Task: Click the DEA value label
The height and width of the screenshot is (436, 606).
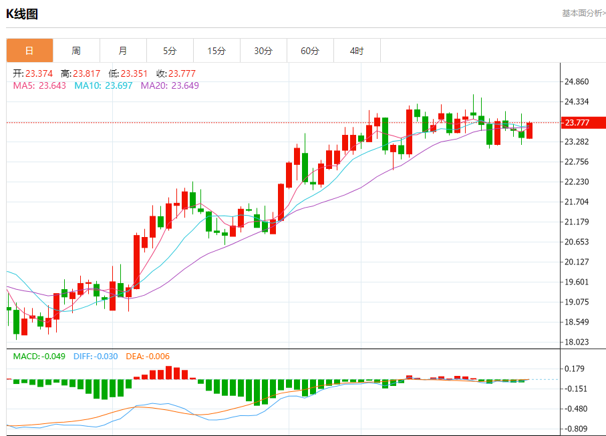Action: [x=148, y=357]
